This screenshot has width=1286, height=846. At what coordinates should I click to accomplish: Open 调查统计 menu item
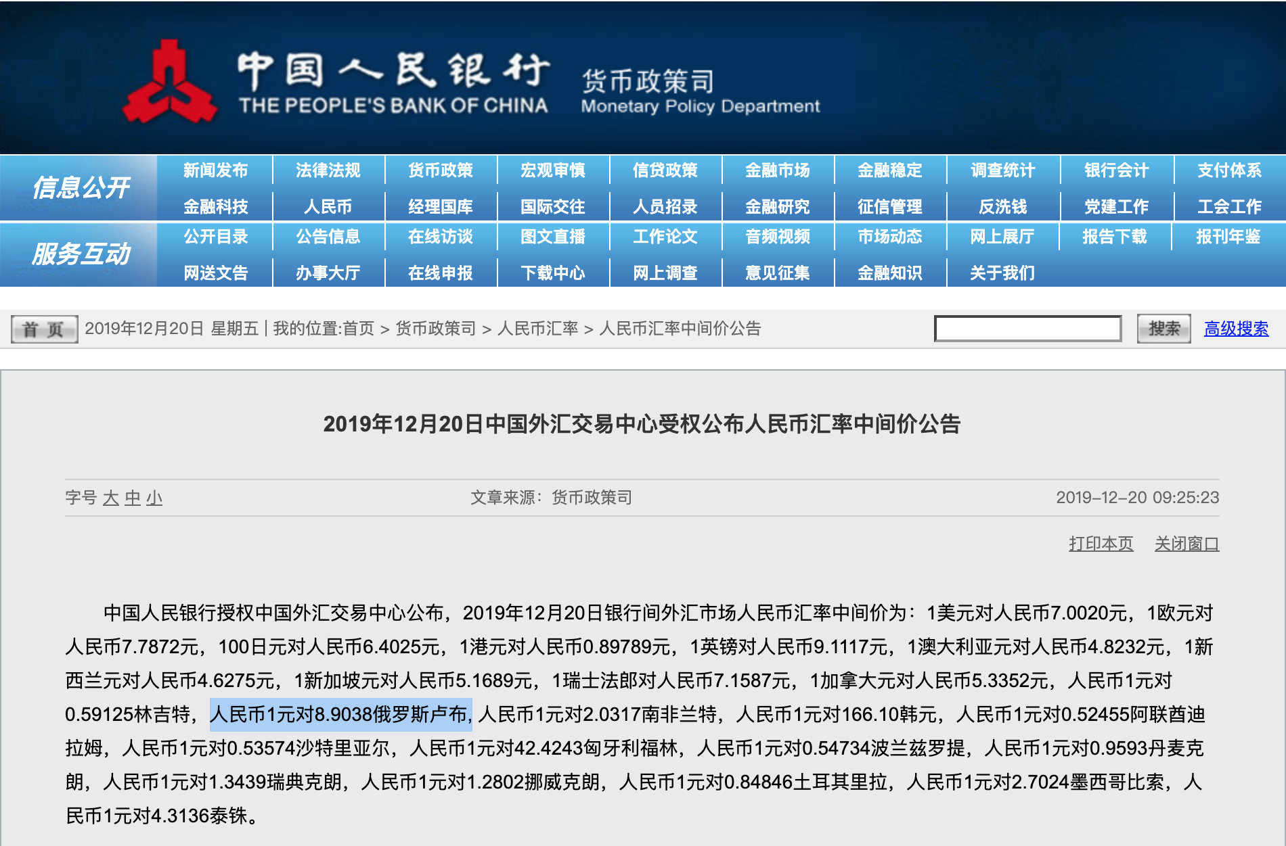[1002, 170]
